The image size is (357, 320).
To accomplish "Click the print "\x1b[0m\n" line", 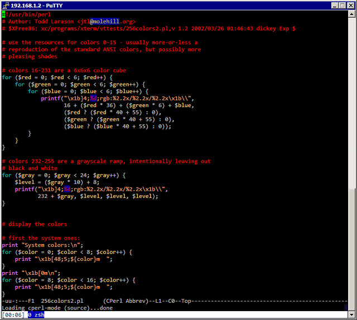I will [31, 273].
